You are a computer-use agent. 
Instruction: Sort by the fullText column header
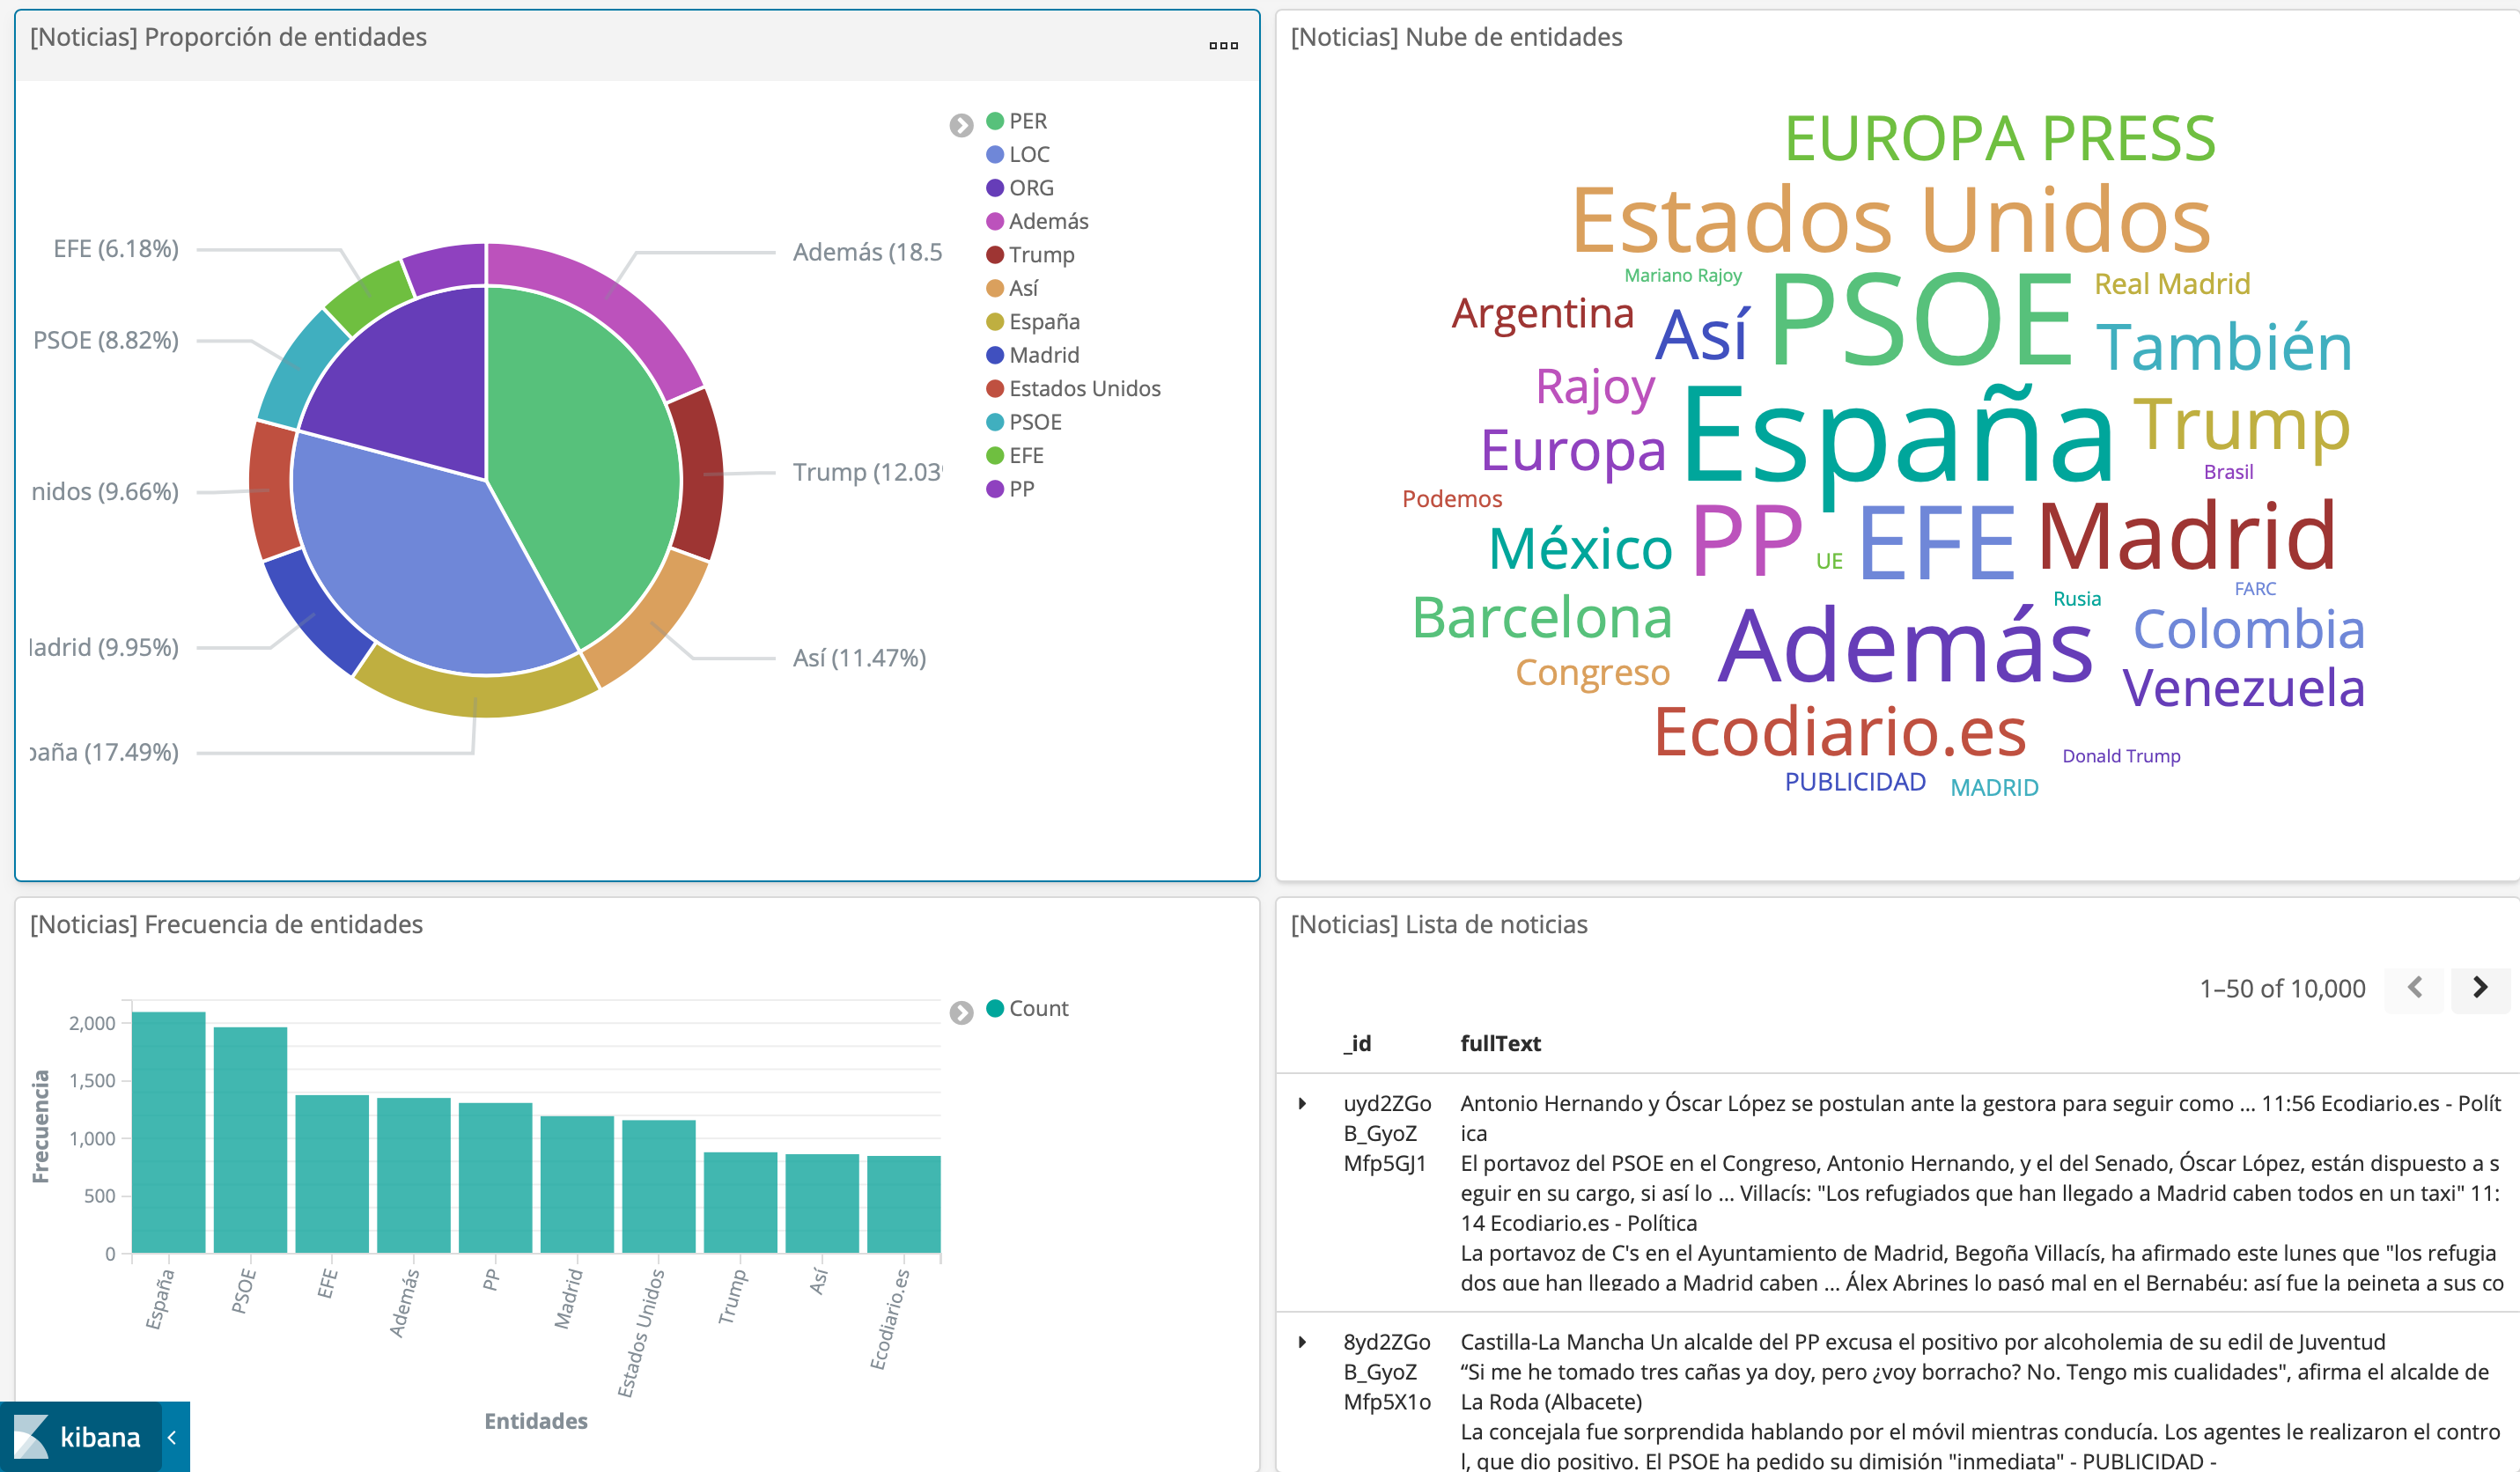(1500, 1043)
